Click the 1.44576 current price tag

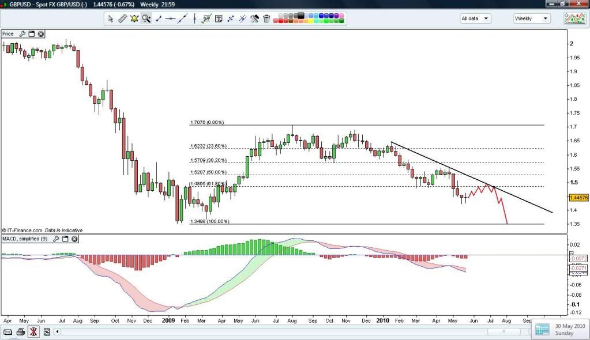(x=578, y=198)
